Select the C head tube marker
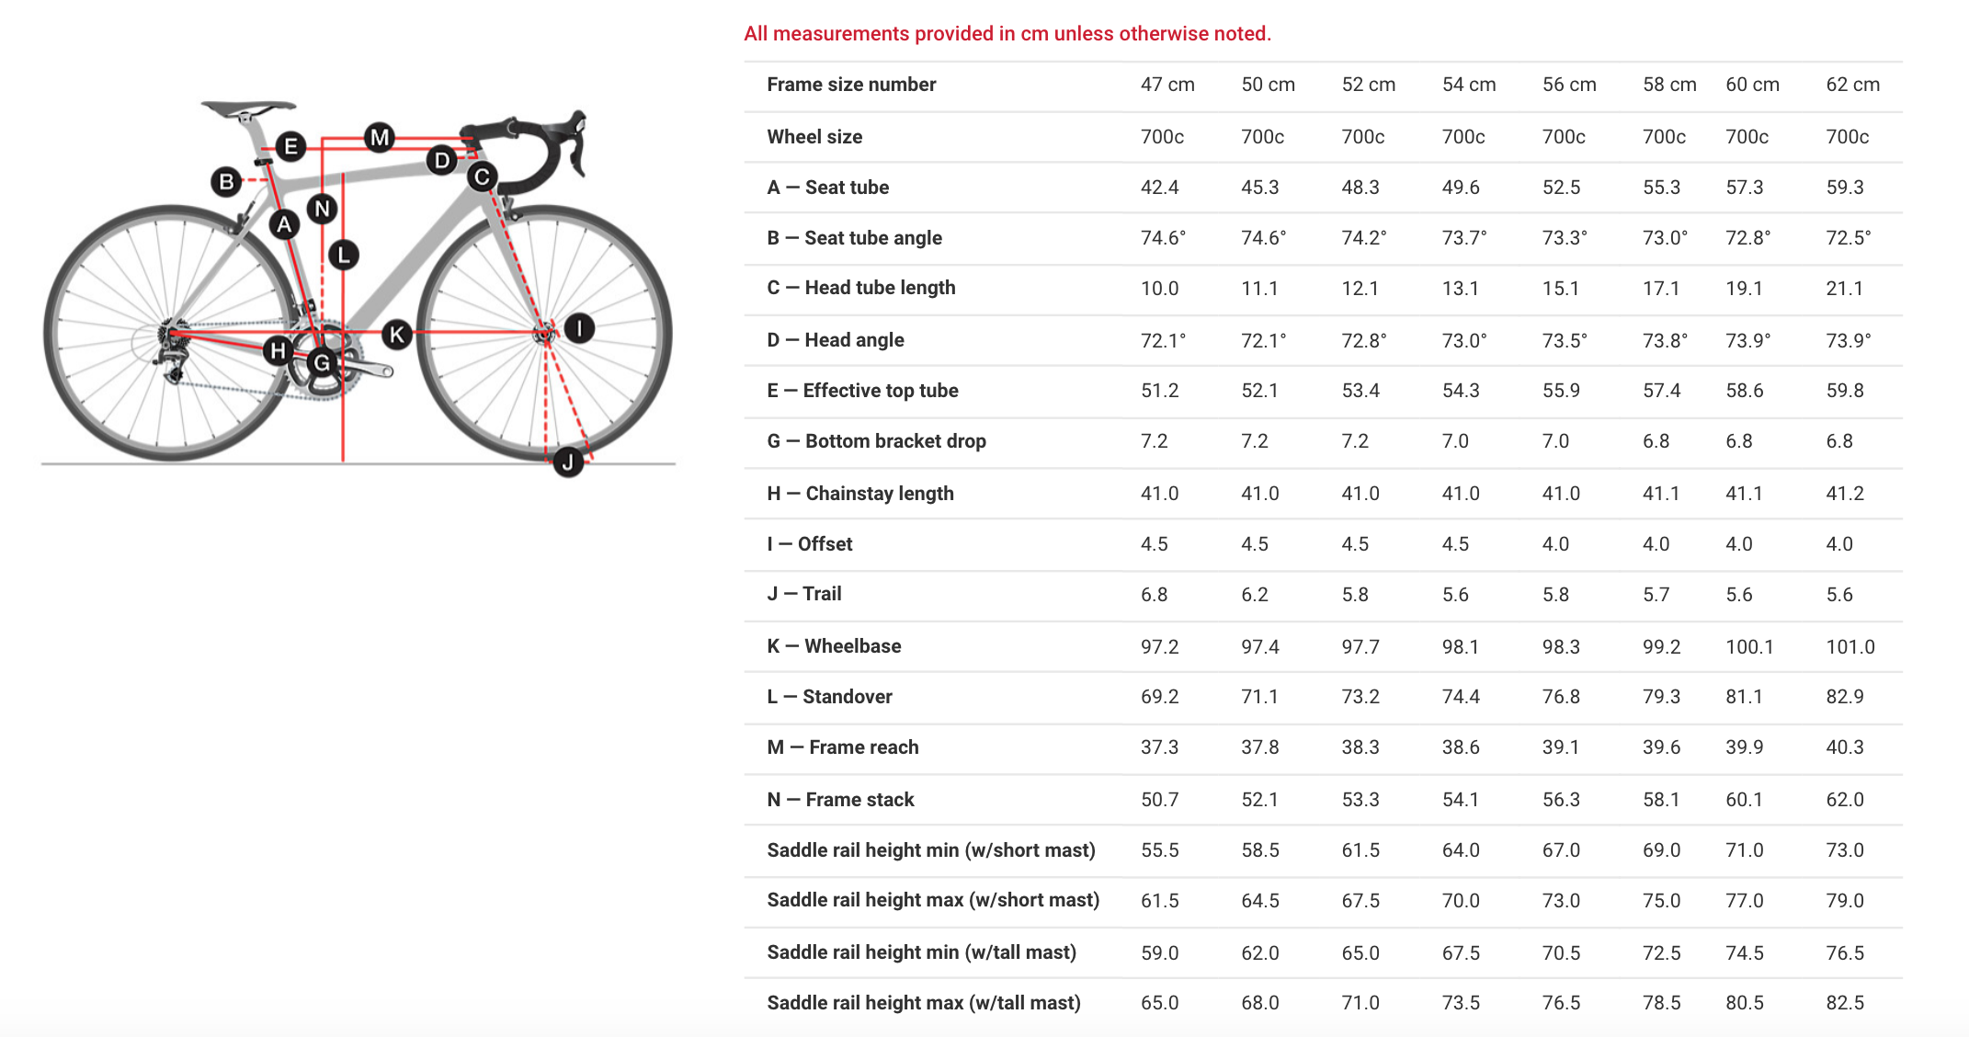 (x=482, y=177)
